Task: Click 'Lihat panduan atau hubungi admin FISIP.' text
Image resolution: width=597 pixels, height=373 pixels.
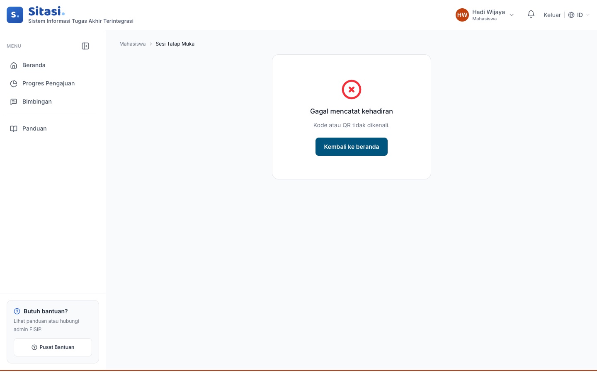Action: point(46,325)
